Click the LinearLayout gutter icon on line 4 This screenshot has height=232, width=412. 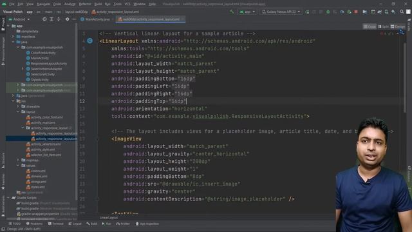click(x=90, y=41)
